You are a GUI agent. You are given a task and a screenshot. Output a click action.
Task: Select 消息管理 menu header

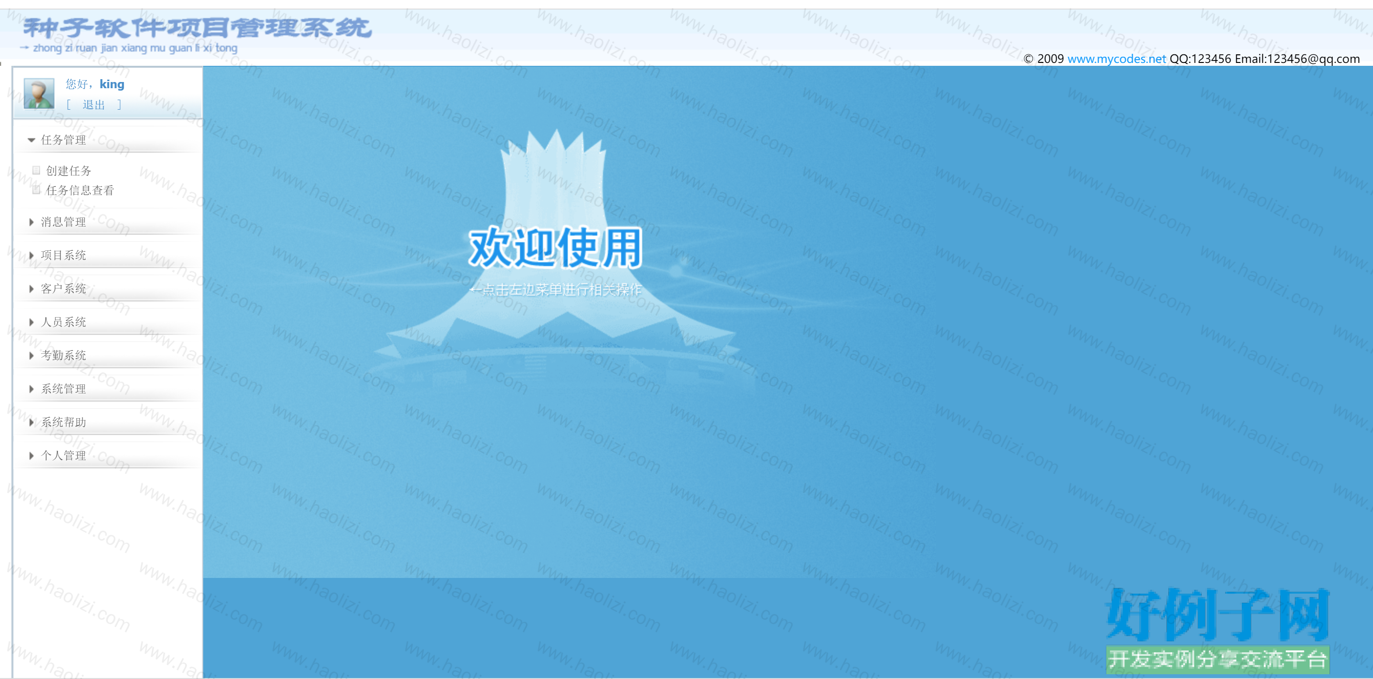pos(63,222)
